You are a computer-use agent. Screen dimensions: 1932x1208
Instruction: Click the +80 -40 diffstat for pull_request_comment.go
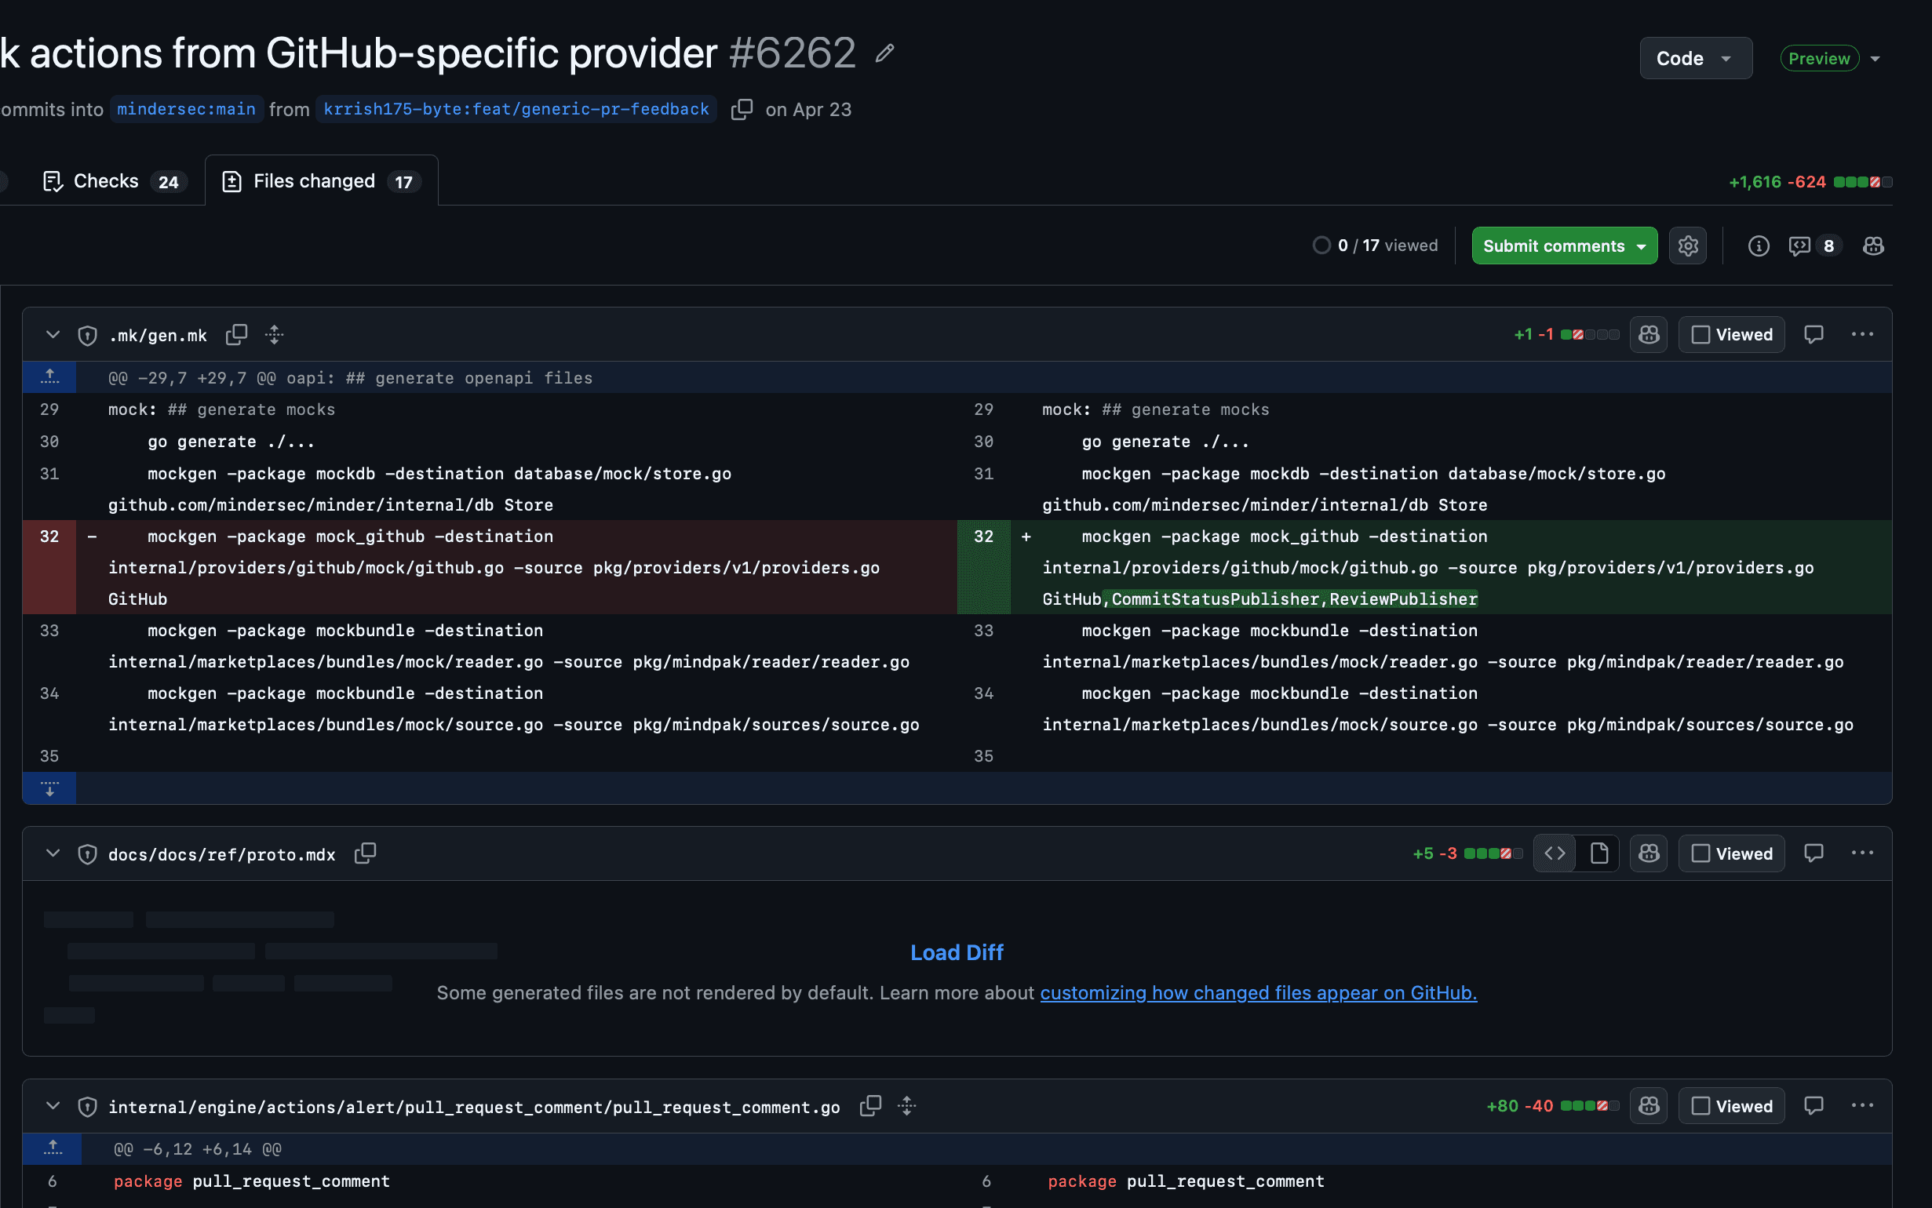[x=1551, y=1106]
